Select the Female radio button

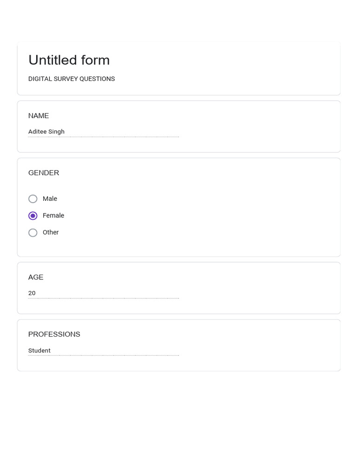click(x=33, y=216)
